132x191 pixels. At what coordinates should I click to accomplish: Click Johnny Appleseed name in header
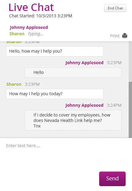tap(29, 28)
